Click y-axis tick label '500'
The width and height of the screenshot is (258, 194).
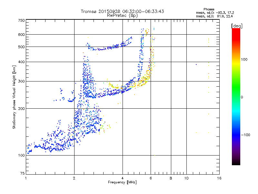(21, 47)
